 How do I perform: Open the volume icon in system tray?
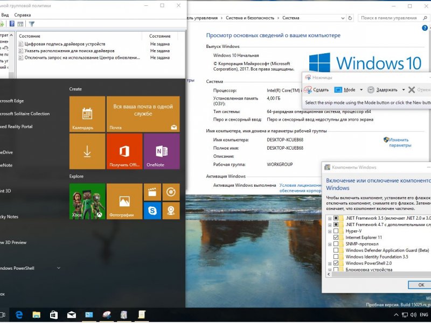click(413, 315)
